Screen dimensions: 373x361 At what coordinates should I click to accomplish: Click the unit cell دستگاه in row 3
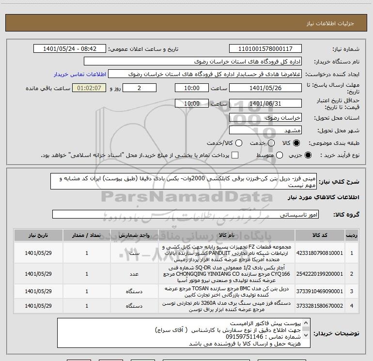pyautogui.click(x=134, y=291)
